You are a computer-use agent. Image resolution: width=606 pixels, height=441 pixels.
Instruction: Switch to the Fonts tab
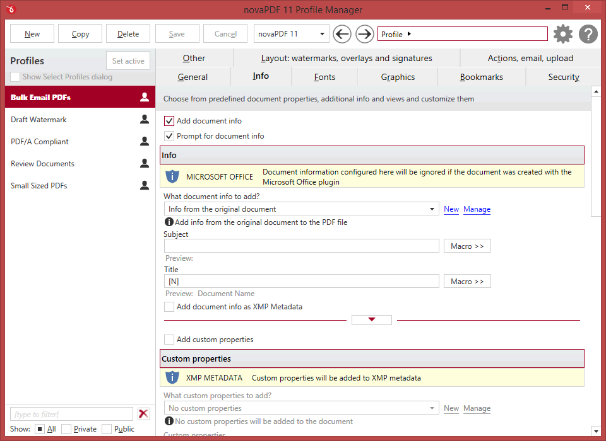tap(324, 77)
